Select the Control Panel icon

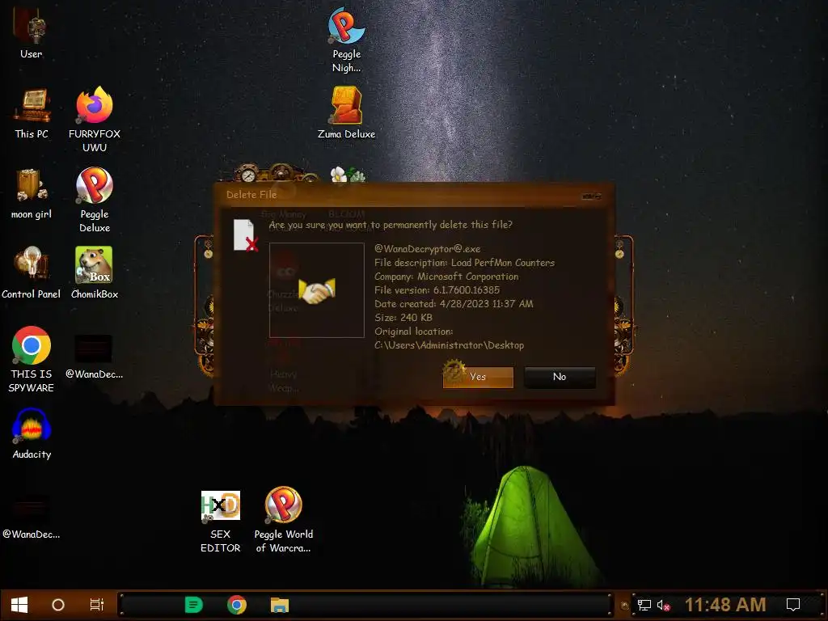[32, 273]
